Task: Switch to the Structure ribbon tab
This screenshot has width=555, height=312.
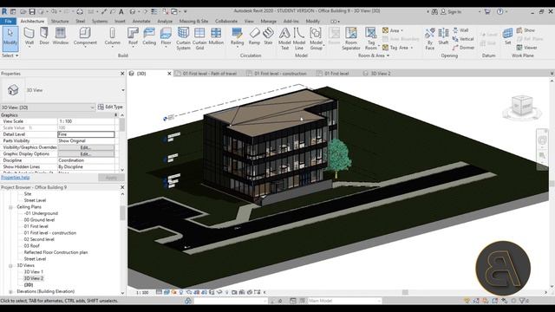Action: coord(60,21)
